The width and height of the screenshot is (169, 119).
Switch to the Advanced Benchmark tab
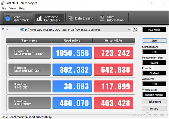pyautogui.click(x=50, y=18)
